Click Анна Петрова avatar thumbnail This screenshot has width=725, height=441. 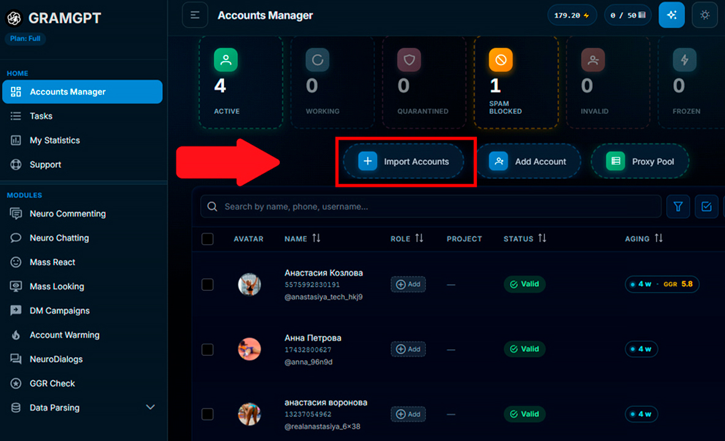[x=249, y=349]
